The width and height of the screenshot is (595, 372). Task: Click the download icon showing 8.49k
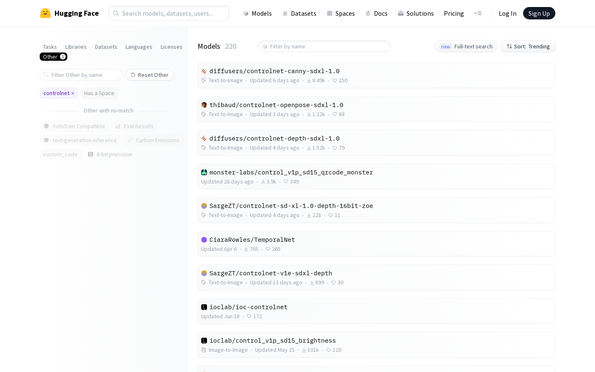pos(309,81)
